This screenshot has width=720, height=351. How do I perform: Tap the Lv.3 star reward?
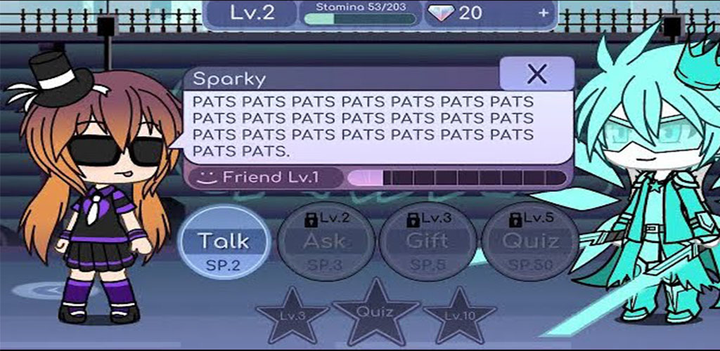click(x=292, y=314)
